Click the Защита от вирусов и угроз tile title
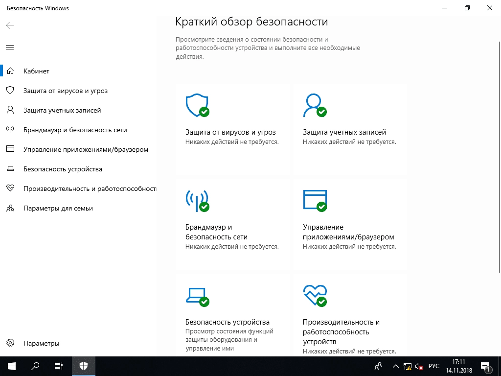 click(x=230, y=132)
